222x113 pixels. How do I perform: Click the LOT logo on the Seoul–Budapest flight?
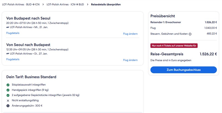point(8,53)
